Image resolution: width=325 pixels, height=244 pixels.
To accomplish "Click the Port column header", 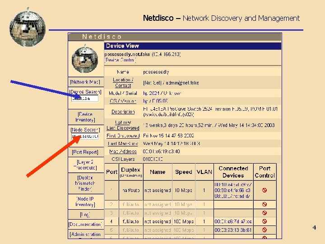I will point(112,172).
